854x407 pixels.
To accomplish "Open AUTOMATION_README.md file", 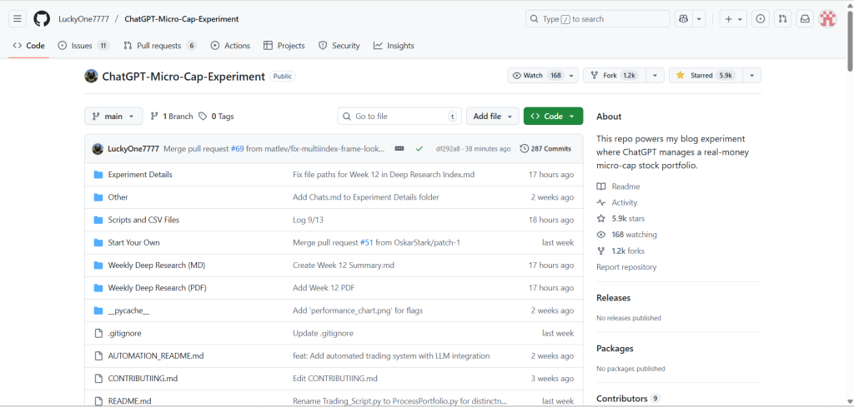I will [156, 356].
